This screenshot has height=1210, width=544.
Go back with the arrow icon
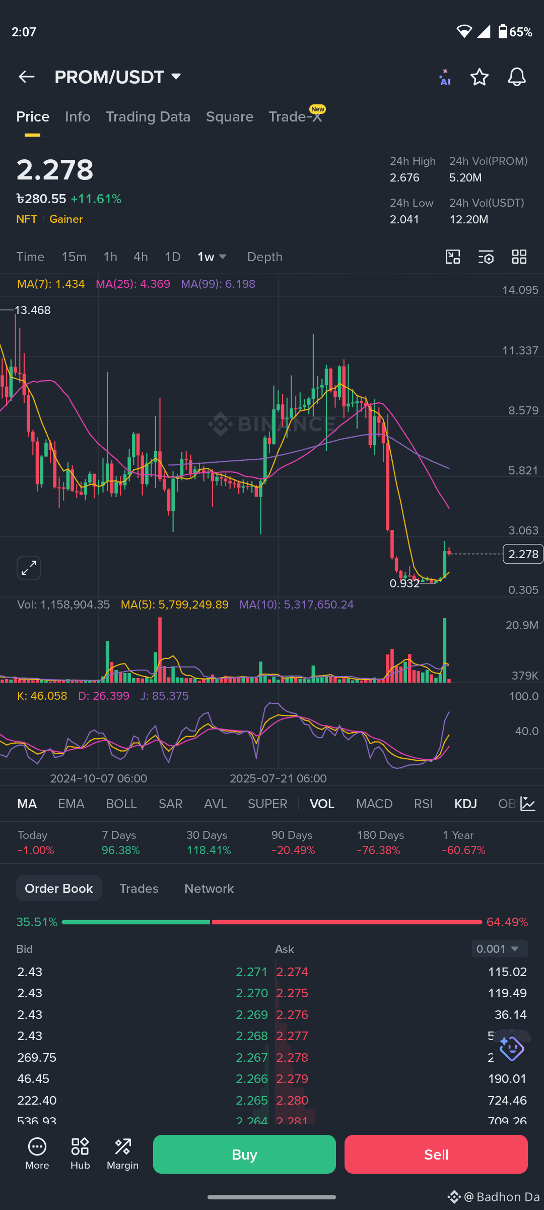click(x=26, y=77)
